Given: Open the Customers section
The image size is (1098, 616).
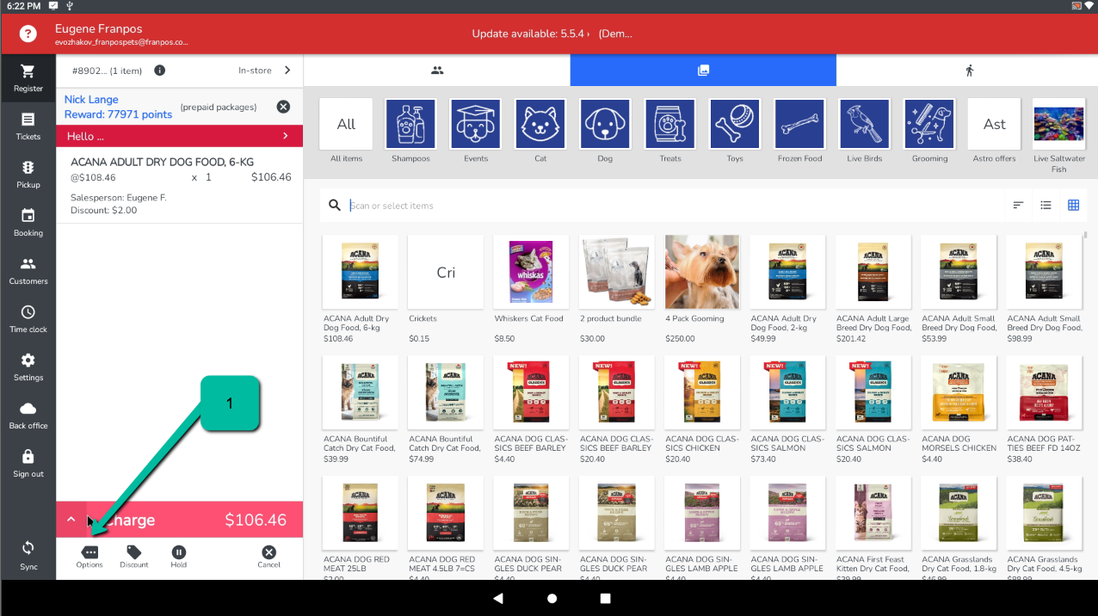Looking at the screenshot, I should pos(28,271).
